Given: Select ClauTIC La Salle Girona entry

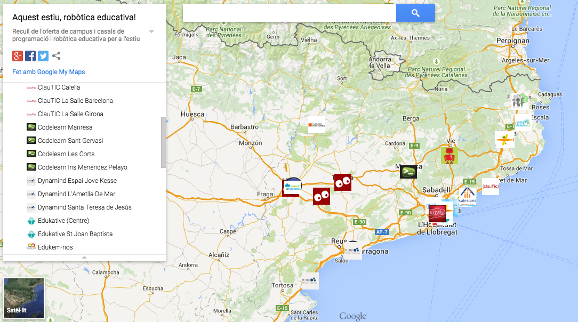Looking at the screenshot, I should (70, 114).
